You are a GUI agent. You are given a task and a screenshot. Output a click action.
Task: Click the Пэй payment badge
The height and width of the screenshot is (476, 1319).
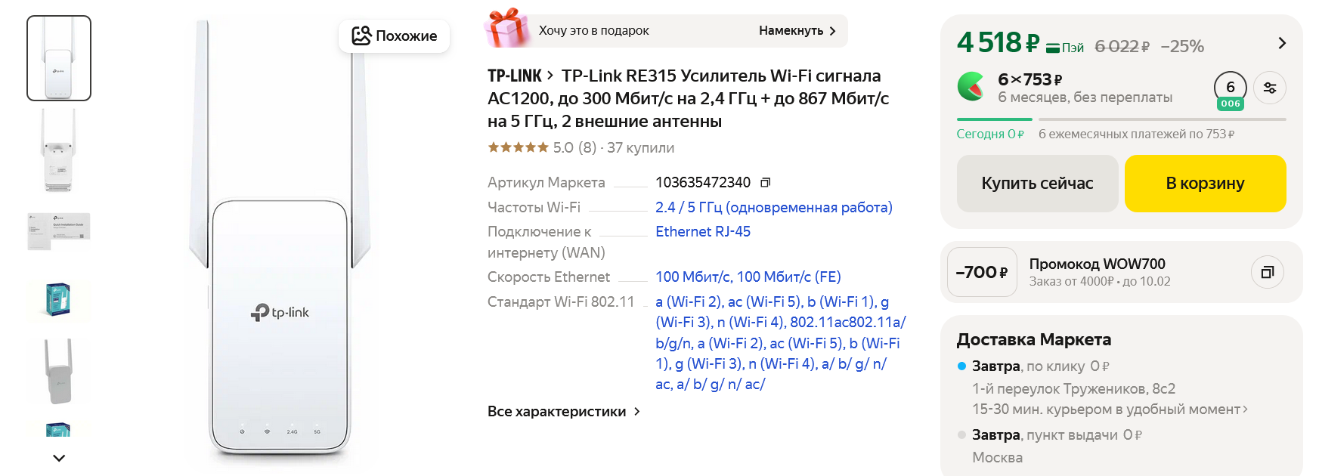(1065, 48)
